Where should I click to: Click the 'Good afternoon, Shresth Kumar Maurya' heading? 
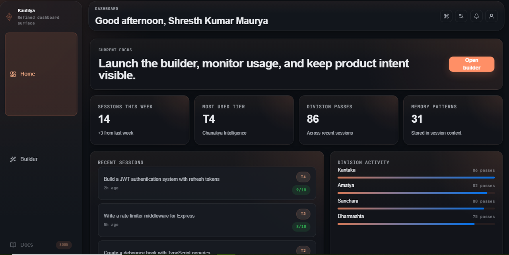(181, 21)
